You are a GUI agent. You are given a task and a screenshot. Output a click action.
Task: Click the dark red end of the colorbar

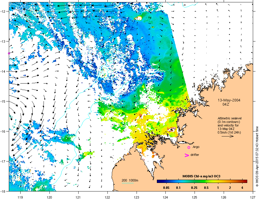click(245, 181)
